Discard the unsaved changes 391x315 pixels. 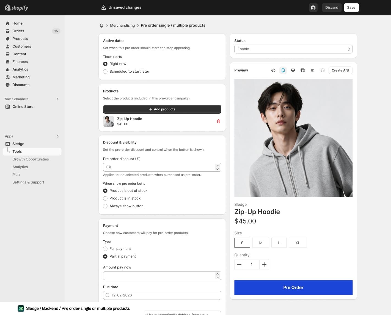pyautogui.click(x=332, y=8)
